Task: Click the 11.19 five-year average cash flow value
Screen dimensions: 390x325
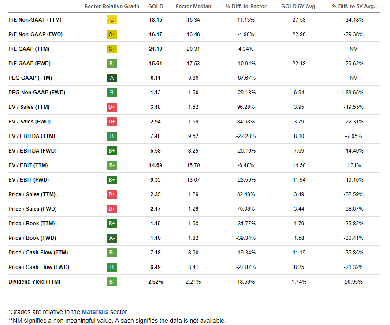Action: [299, 253]
